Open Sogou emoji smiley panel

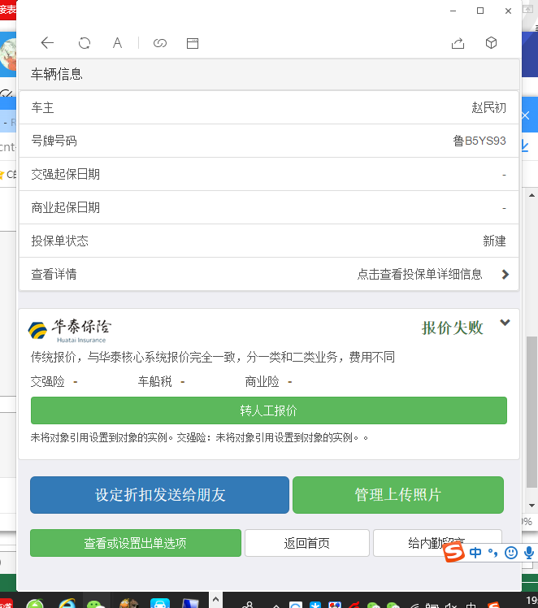511,552
